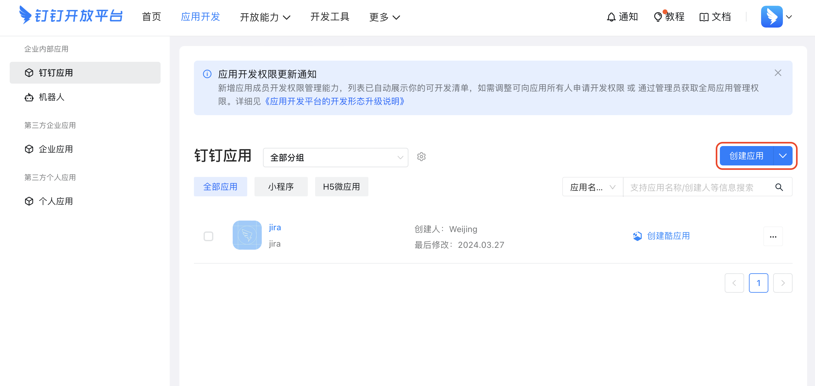Open 应用开发平台的开发形态升级说明 link
815x386 pixels.
334,101
